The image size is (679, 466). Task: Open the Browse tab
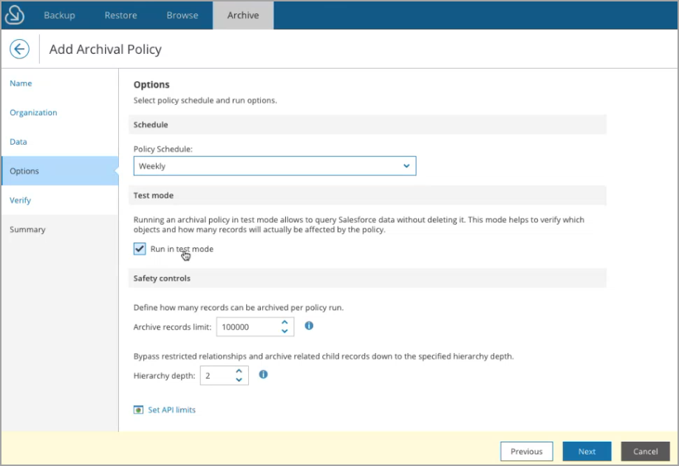(x=182, y=16)
